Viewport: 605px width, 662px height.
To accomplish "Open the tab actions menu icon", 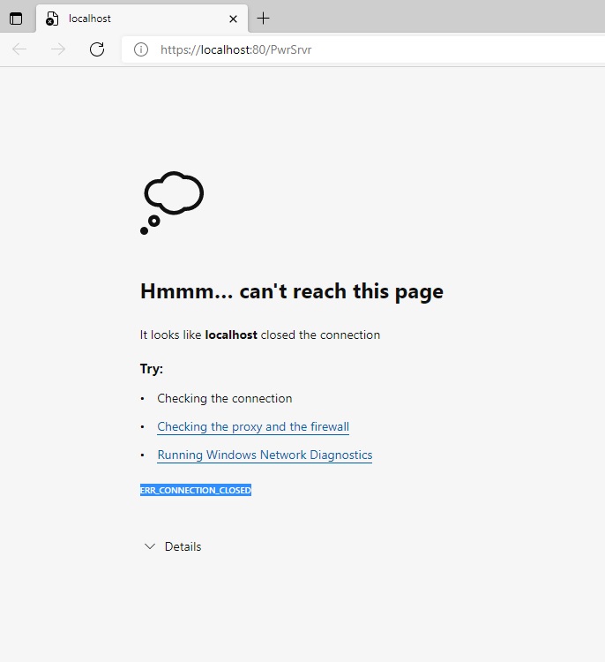I will click(16, 19).
